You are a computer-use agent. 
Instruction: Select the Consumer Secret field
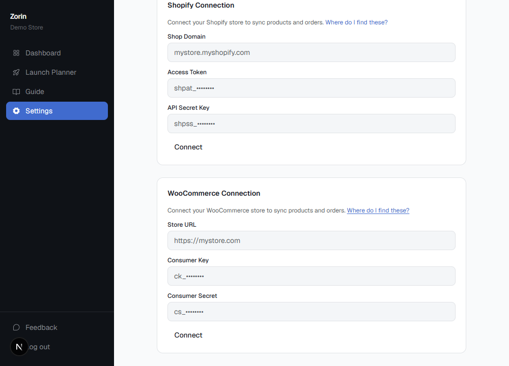[312, 312]
